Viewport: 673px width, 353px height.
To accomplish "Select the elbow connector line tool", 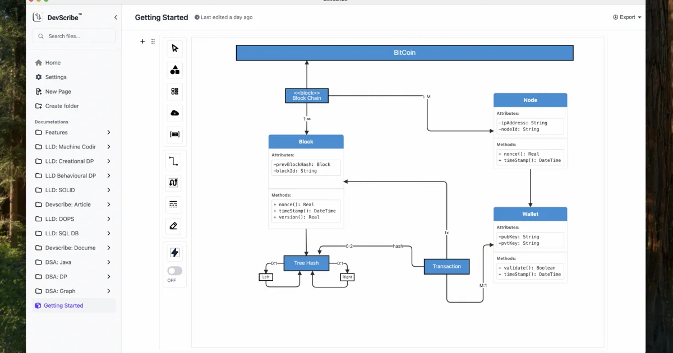I will [x=174, y=162].
